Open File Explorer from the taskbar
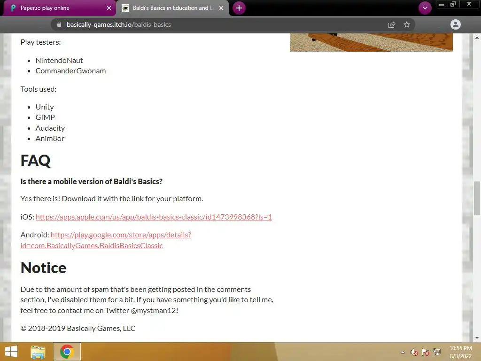 (38, 352)
